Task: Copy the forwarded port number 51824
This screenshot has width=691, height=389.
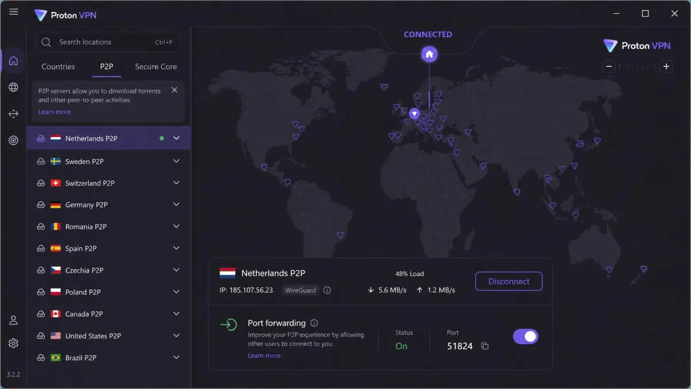Action: pyautogui.click(x=485, y=346)
